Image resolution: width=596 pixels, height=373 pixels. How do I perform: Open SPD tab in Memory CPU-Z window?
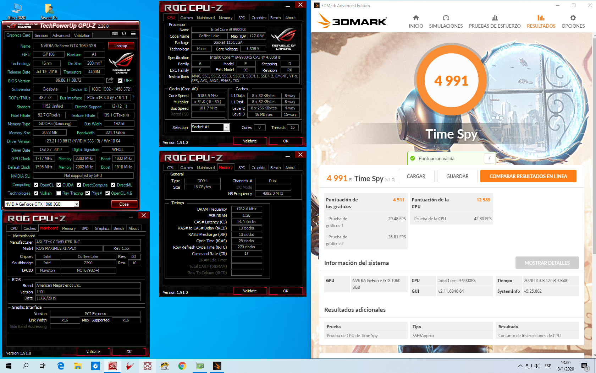click(x=242, y=168)
